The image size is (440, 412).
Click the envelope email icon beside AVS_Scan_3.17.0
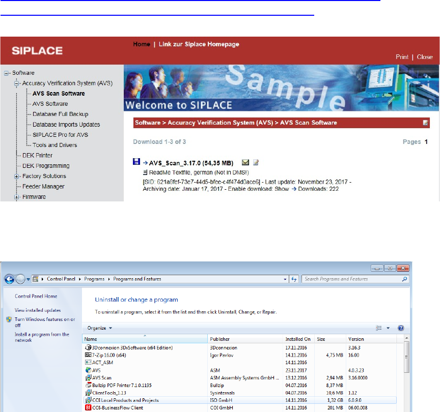coord(245,162)
